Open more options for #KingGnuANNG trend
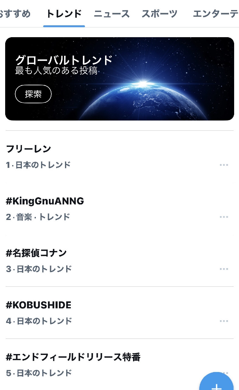239x390 pixels. [x=224, y=217]
